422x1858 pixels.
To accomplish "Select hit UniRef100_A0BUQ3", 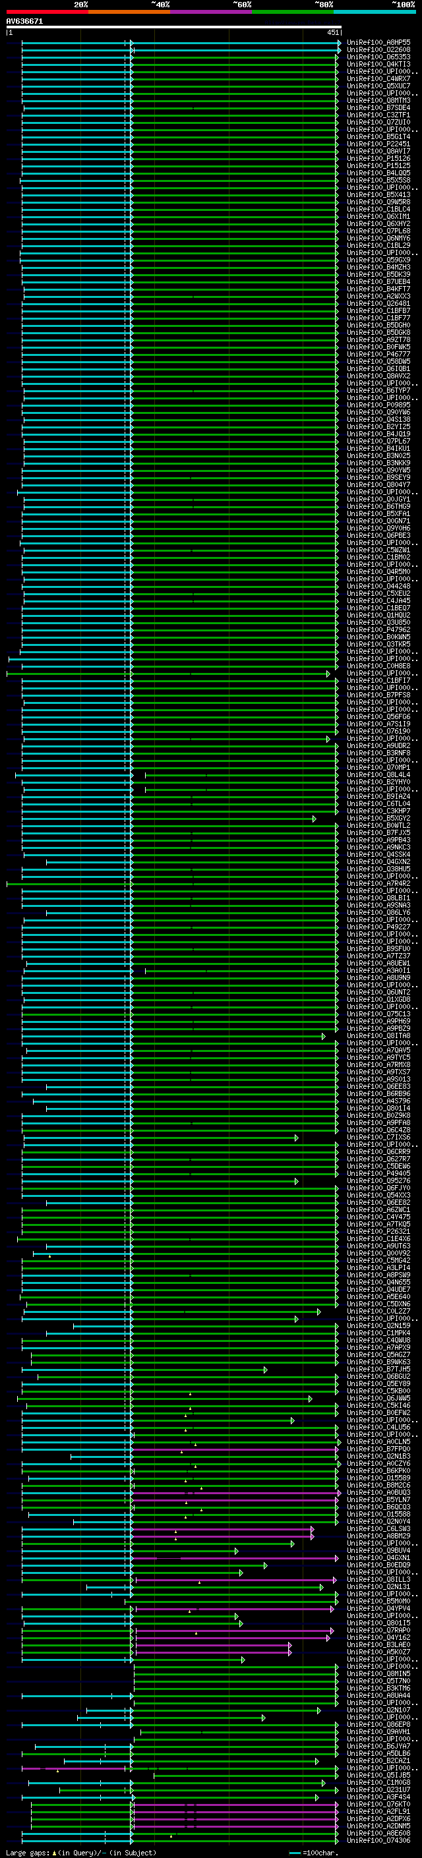I will 378,1492.
